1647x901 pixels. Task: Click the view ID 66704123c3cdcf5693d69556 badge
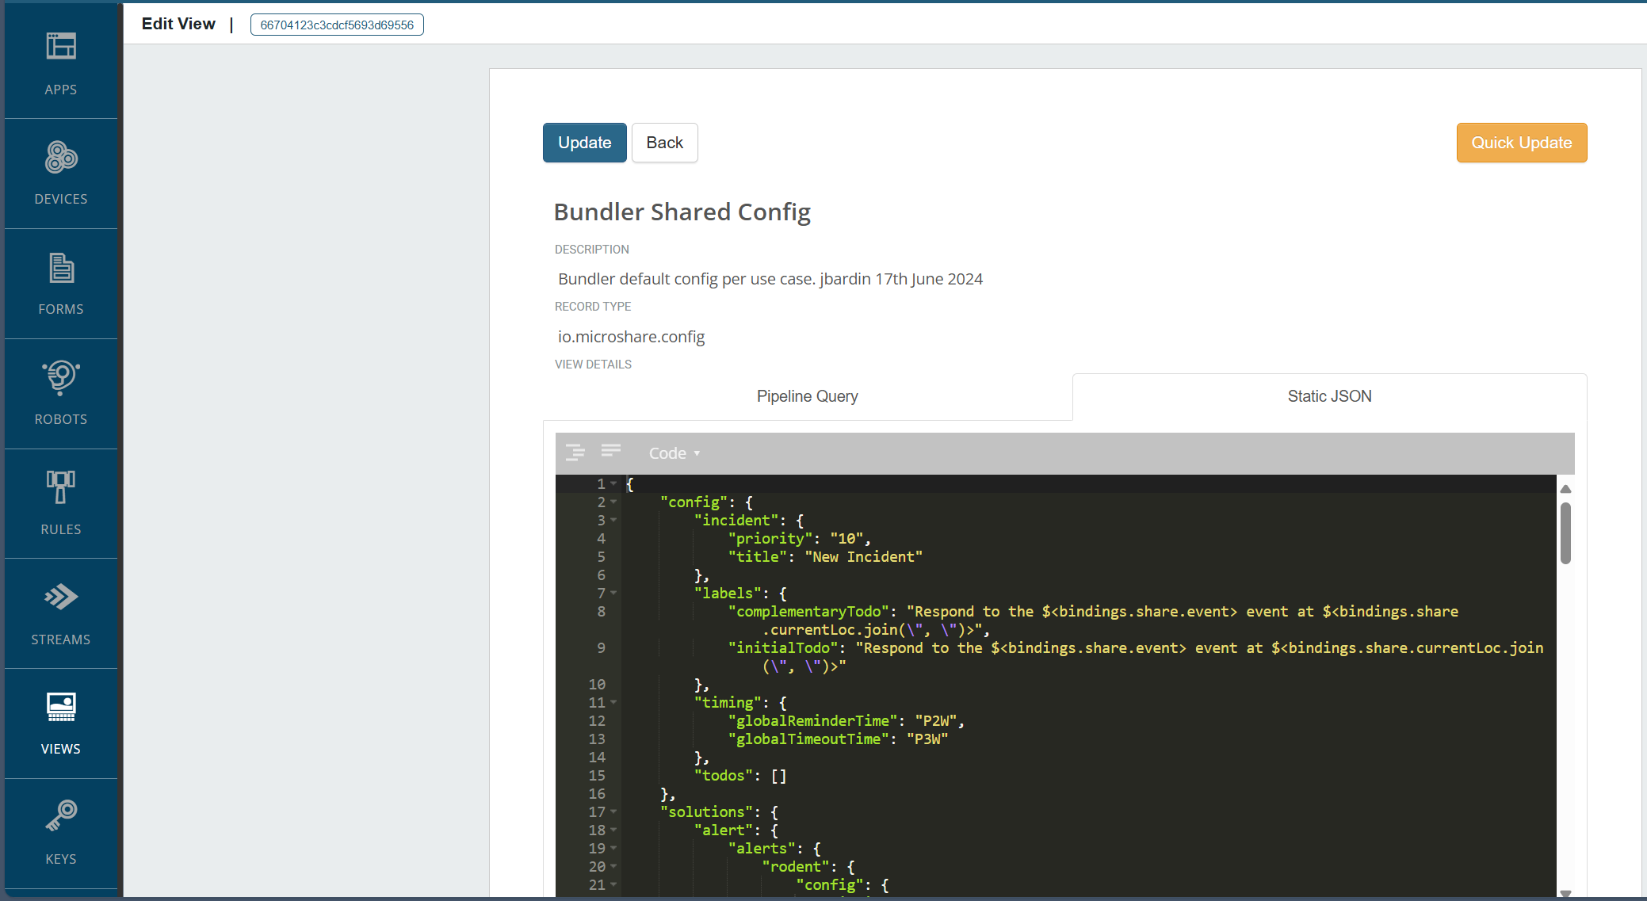337,25
